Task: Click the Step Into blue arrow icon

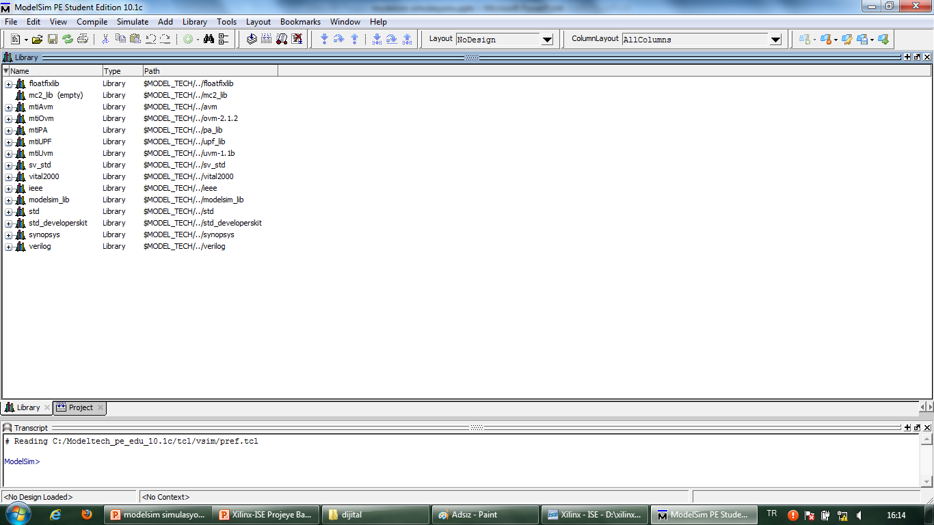Action: click(x=324, y=39)
